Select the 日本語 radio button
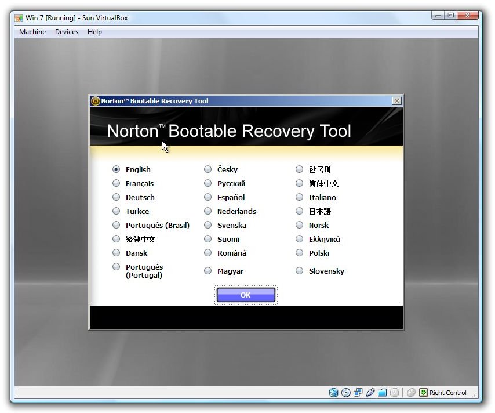The image size is (495, 413). [299, 211]
